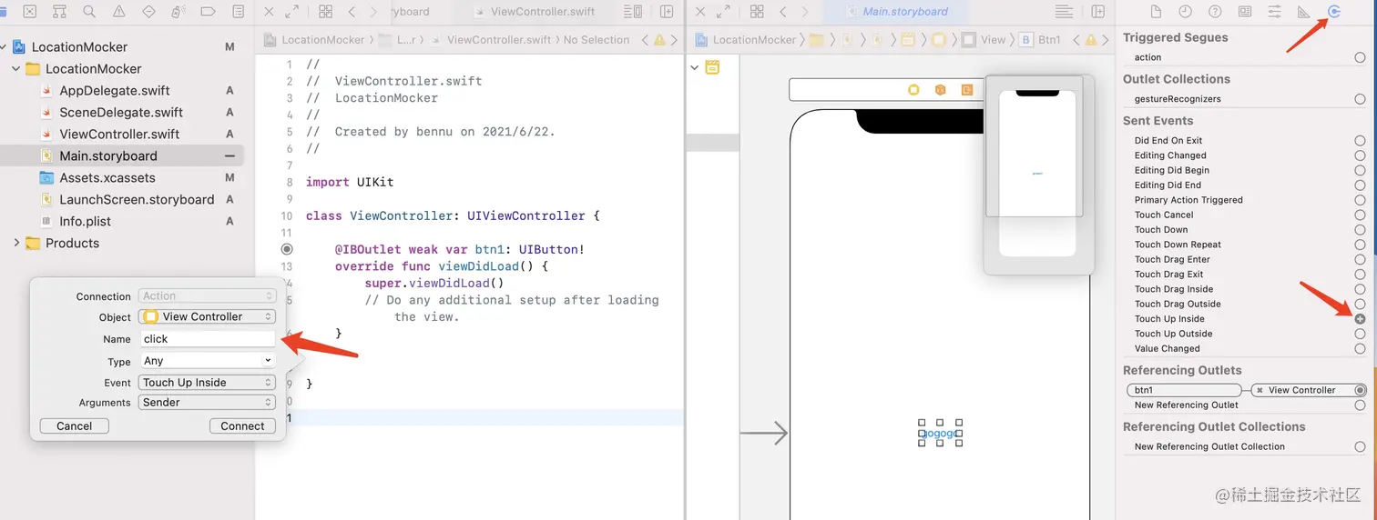Open the Arguments dropdown showing Sender

click(x=207, y=402)
